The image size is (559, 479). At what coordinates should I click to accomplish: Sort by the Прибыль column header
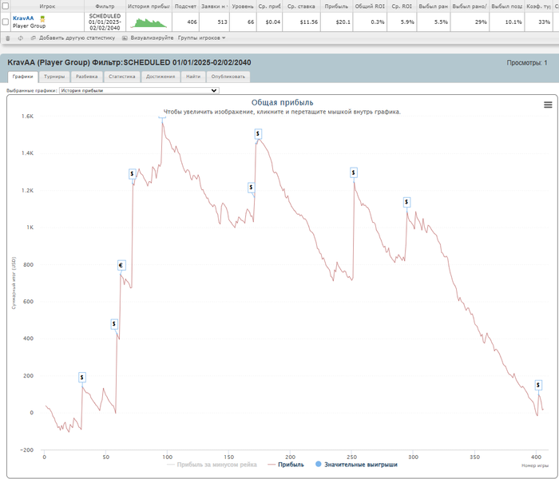click(336, 6)
